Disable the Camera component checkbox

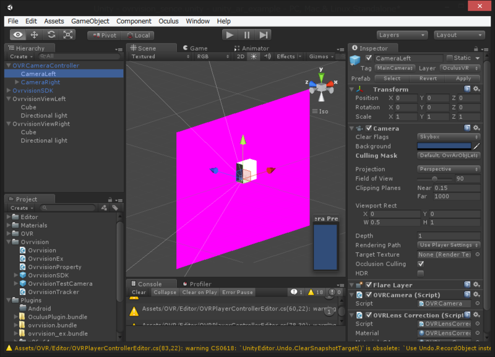(368, 128)
